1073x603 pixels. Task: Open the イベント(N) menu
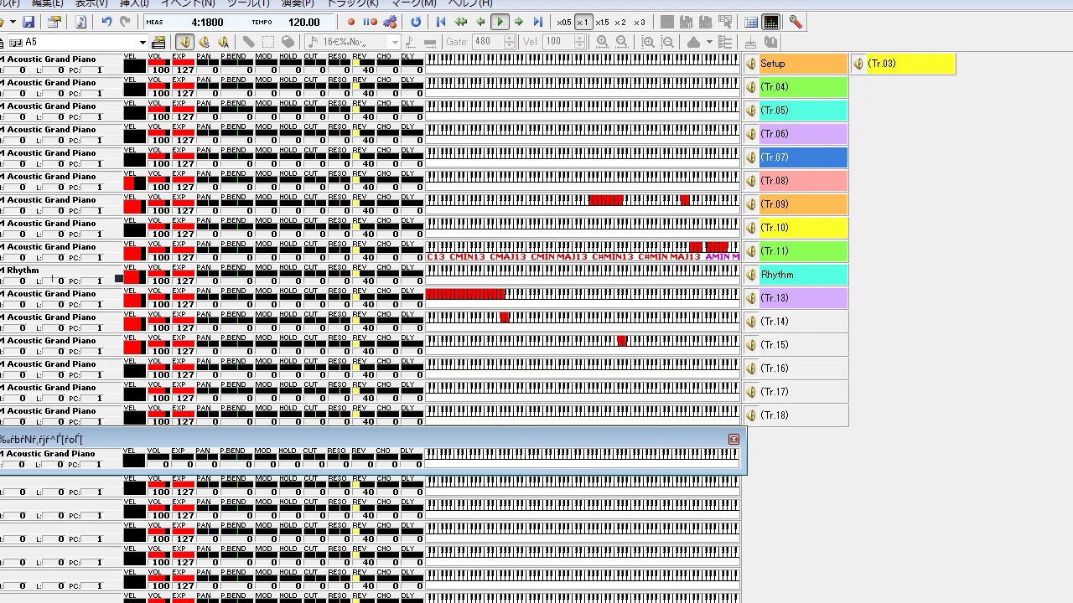(x=188, y=3)
